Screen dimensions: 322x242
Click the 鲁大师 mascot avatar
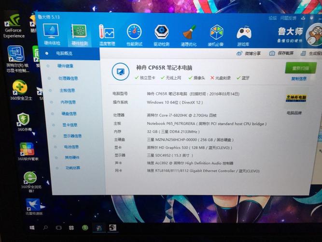[x=314, y=34]
